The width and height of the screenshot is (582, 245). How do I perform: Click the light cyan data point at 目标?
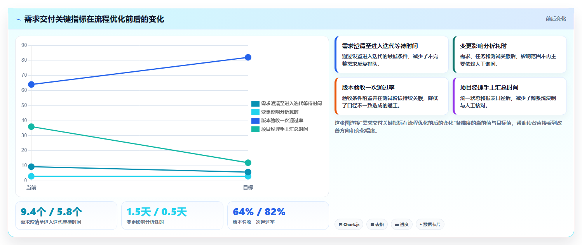[x=248, y=177]
